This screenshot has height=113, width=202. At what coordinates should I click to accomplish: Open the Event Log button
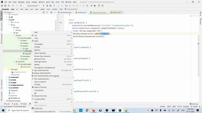(194, 104)
